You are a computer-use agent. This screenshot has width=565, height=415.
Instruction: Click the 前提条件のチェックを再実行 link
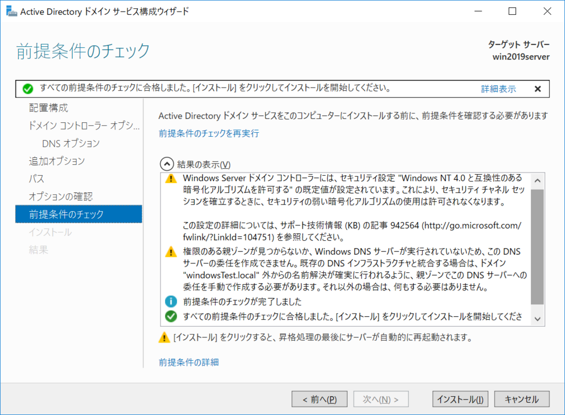click(209, 133)
